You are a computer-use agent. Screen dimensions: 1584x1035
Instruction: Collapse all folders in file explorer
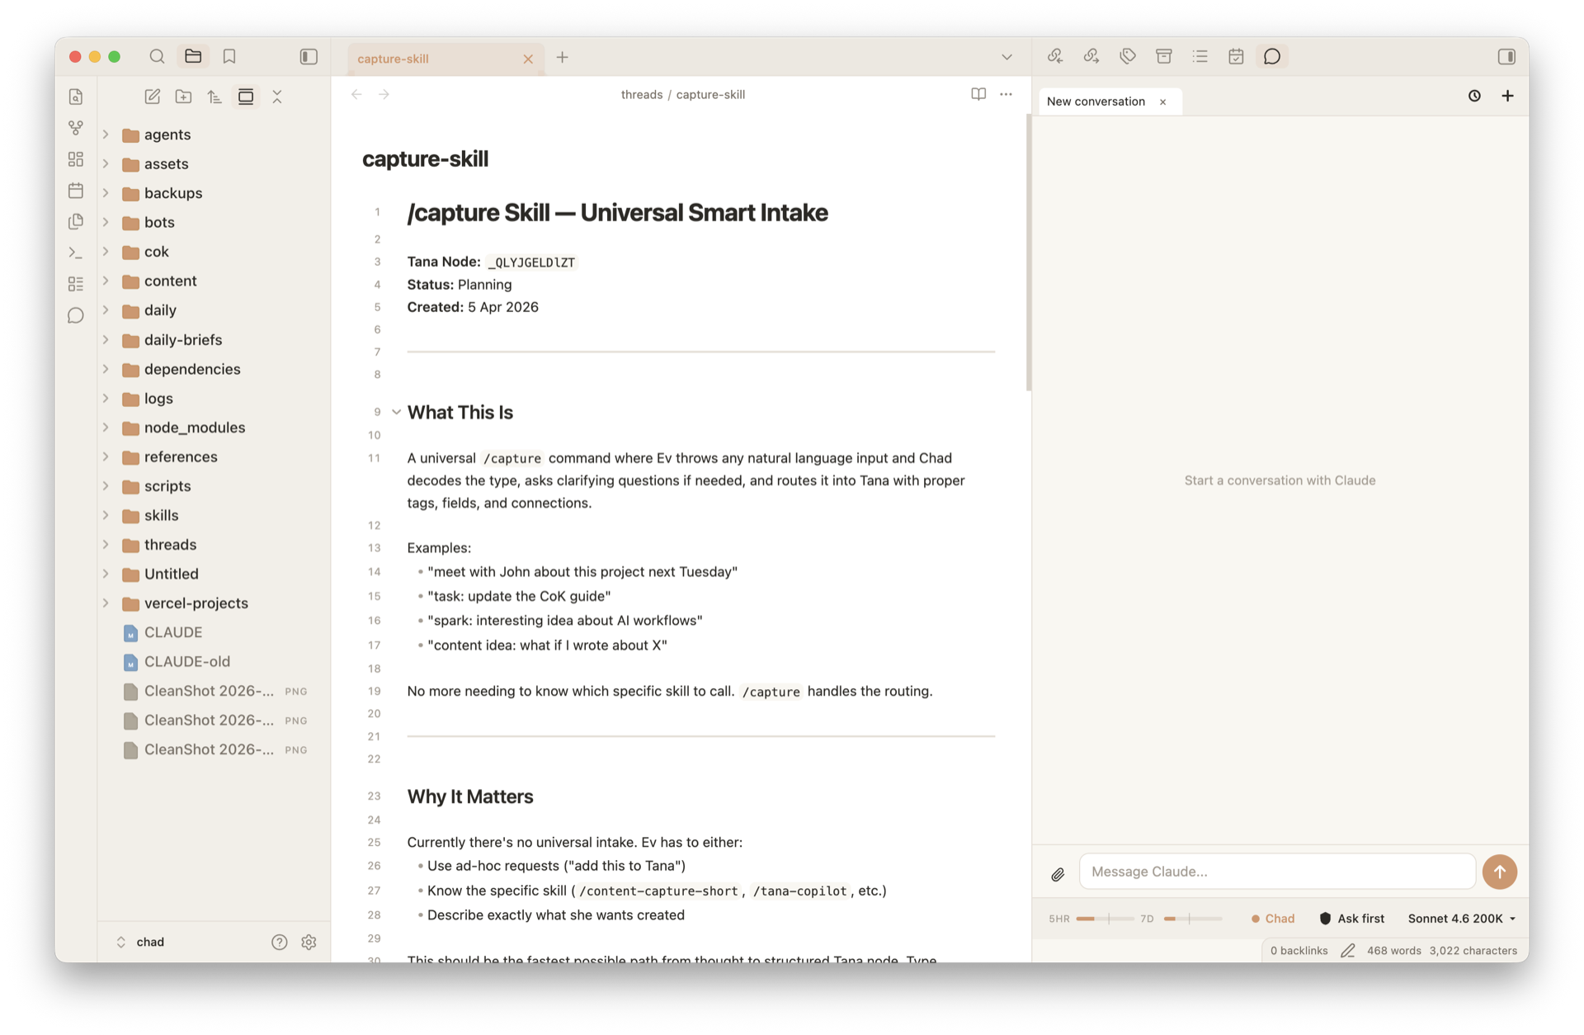(277, 97)
